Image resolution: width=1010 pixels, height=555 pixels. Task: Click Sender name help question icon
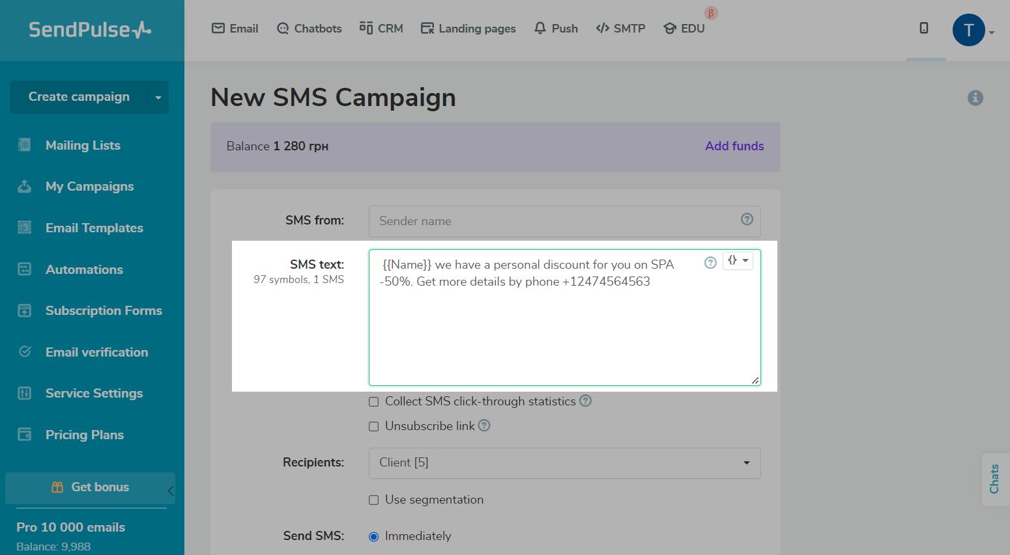[747, 219]
